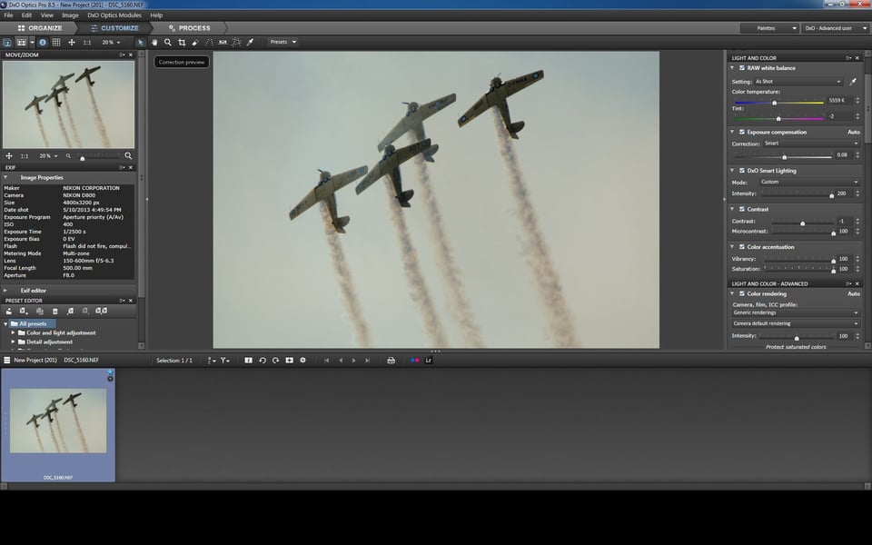872x545 pixels.
Task: Open the filmstrip processing settings gear
Action: [302, 361]
